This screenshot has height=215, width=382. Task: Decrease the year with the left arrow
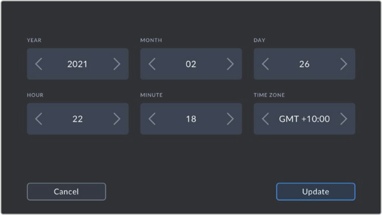point(39,64)
